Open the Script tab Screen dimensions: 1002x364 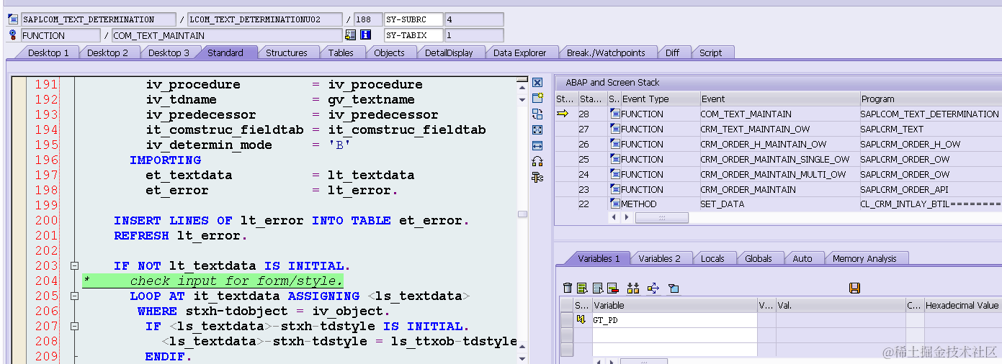710,53
